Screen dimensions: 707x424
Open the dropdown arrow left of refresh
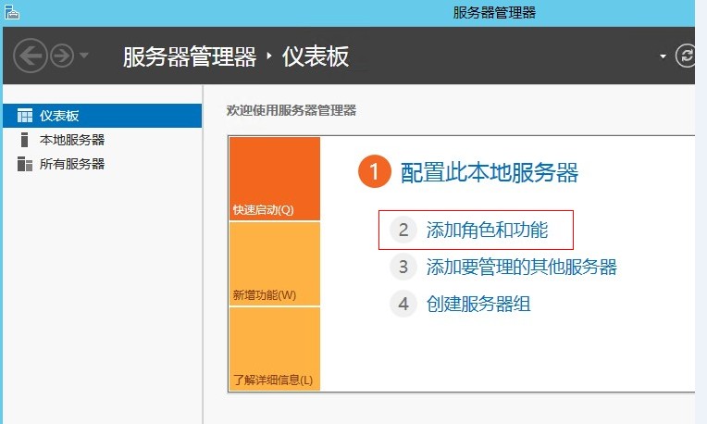[x=663, y=56]
